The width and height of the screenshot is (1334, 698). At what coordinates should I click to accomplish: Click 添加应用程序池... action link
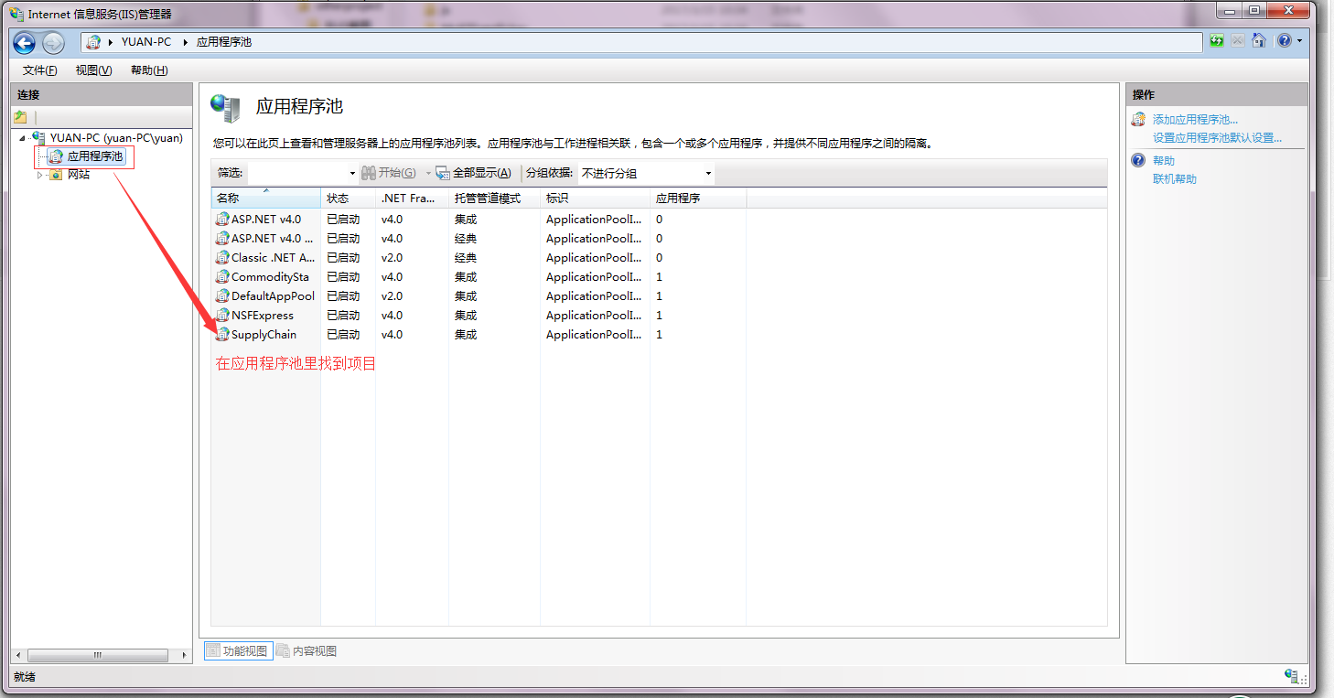1195,120
